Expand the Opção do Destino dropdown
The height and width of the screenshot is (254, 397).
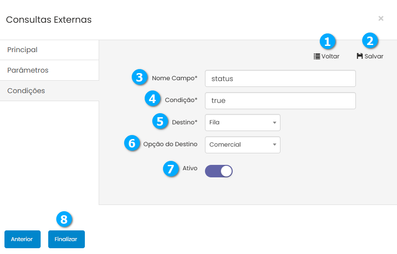pyautogui.click(x=242, y=145)
